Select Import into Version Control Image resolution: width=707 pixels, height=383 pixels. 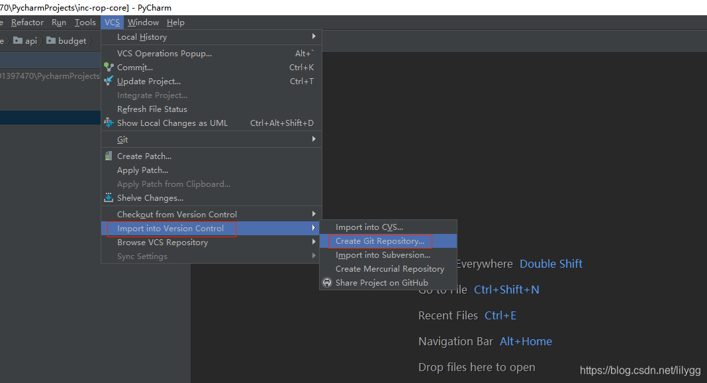click(211, 228)
